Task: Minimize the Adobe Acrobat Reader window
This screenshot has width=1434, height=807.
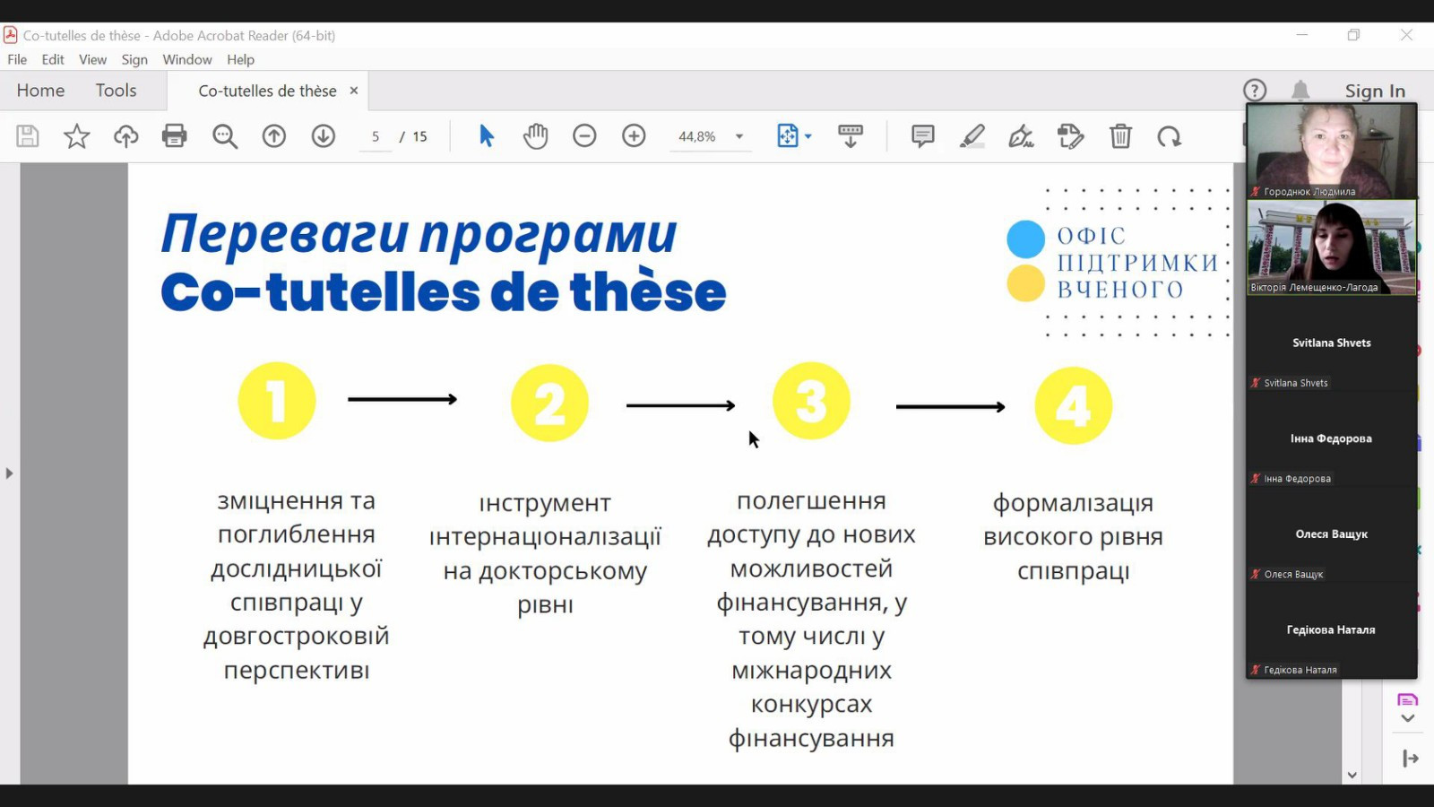Action: pyautogui.click(x=1302, y=35)
